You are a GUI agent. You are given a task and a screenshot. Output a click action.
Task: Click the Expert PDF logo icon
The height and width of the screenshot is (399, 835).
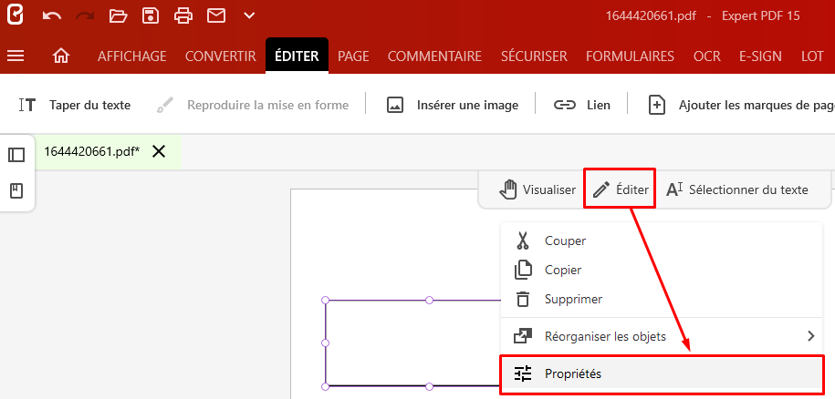pyautogui.click(x=15, y=15)
